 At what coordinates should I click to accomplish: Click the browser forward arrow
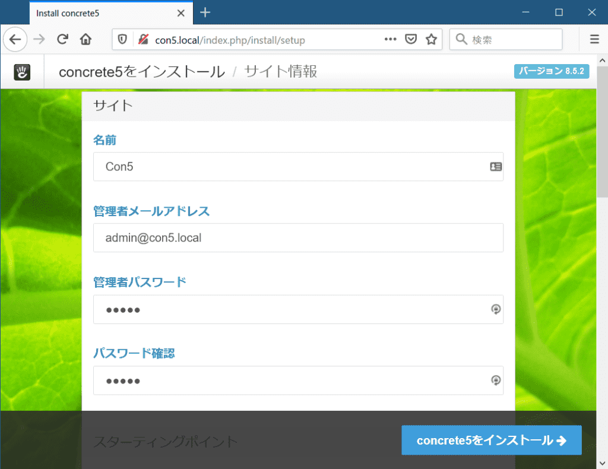(x=39, y=40)
